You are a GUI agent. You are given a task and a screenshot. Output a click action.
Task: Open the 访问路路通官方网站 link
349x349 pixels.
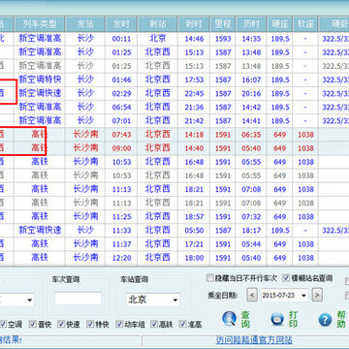point(254,340)
